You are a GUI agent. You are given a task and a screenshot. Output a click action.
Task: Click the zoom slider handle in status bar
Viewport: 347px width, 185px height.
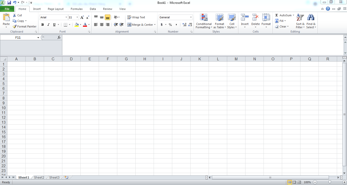(x=330, y=182)
